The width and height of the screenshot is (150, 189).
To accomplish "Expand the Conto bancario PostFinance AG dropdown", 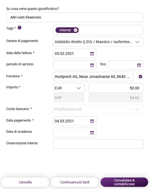I will (98, 109).
